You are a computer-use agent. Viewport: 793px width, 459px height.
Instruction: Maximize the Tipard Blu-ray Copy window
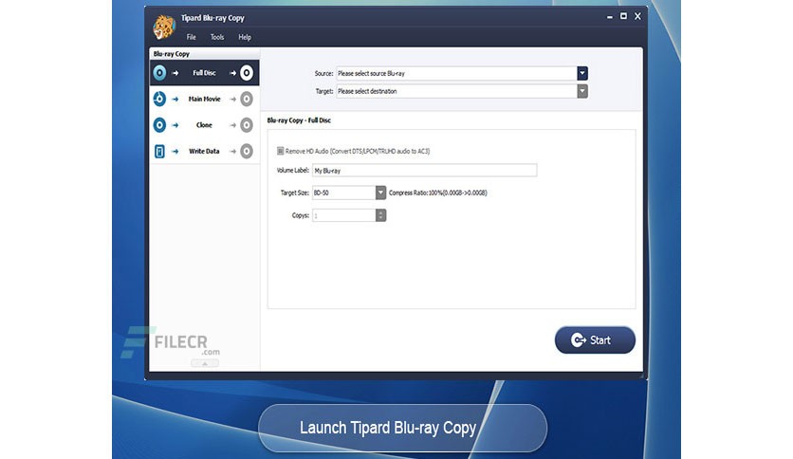point(623,16)
